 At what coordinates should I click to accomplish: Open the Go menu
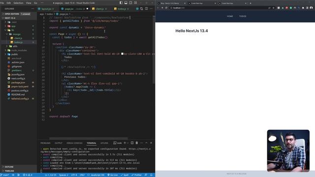35,3
